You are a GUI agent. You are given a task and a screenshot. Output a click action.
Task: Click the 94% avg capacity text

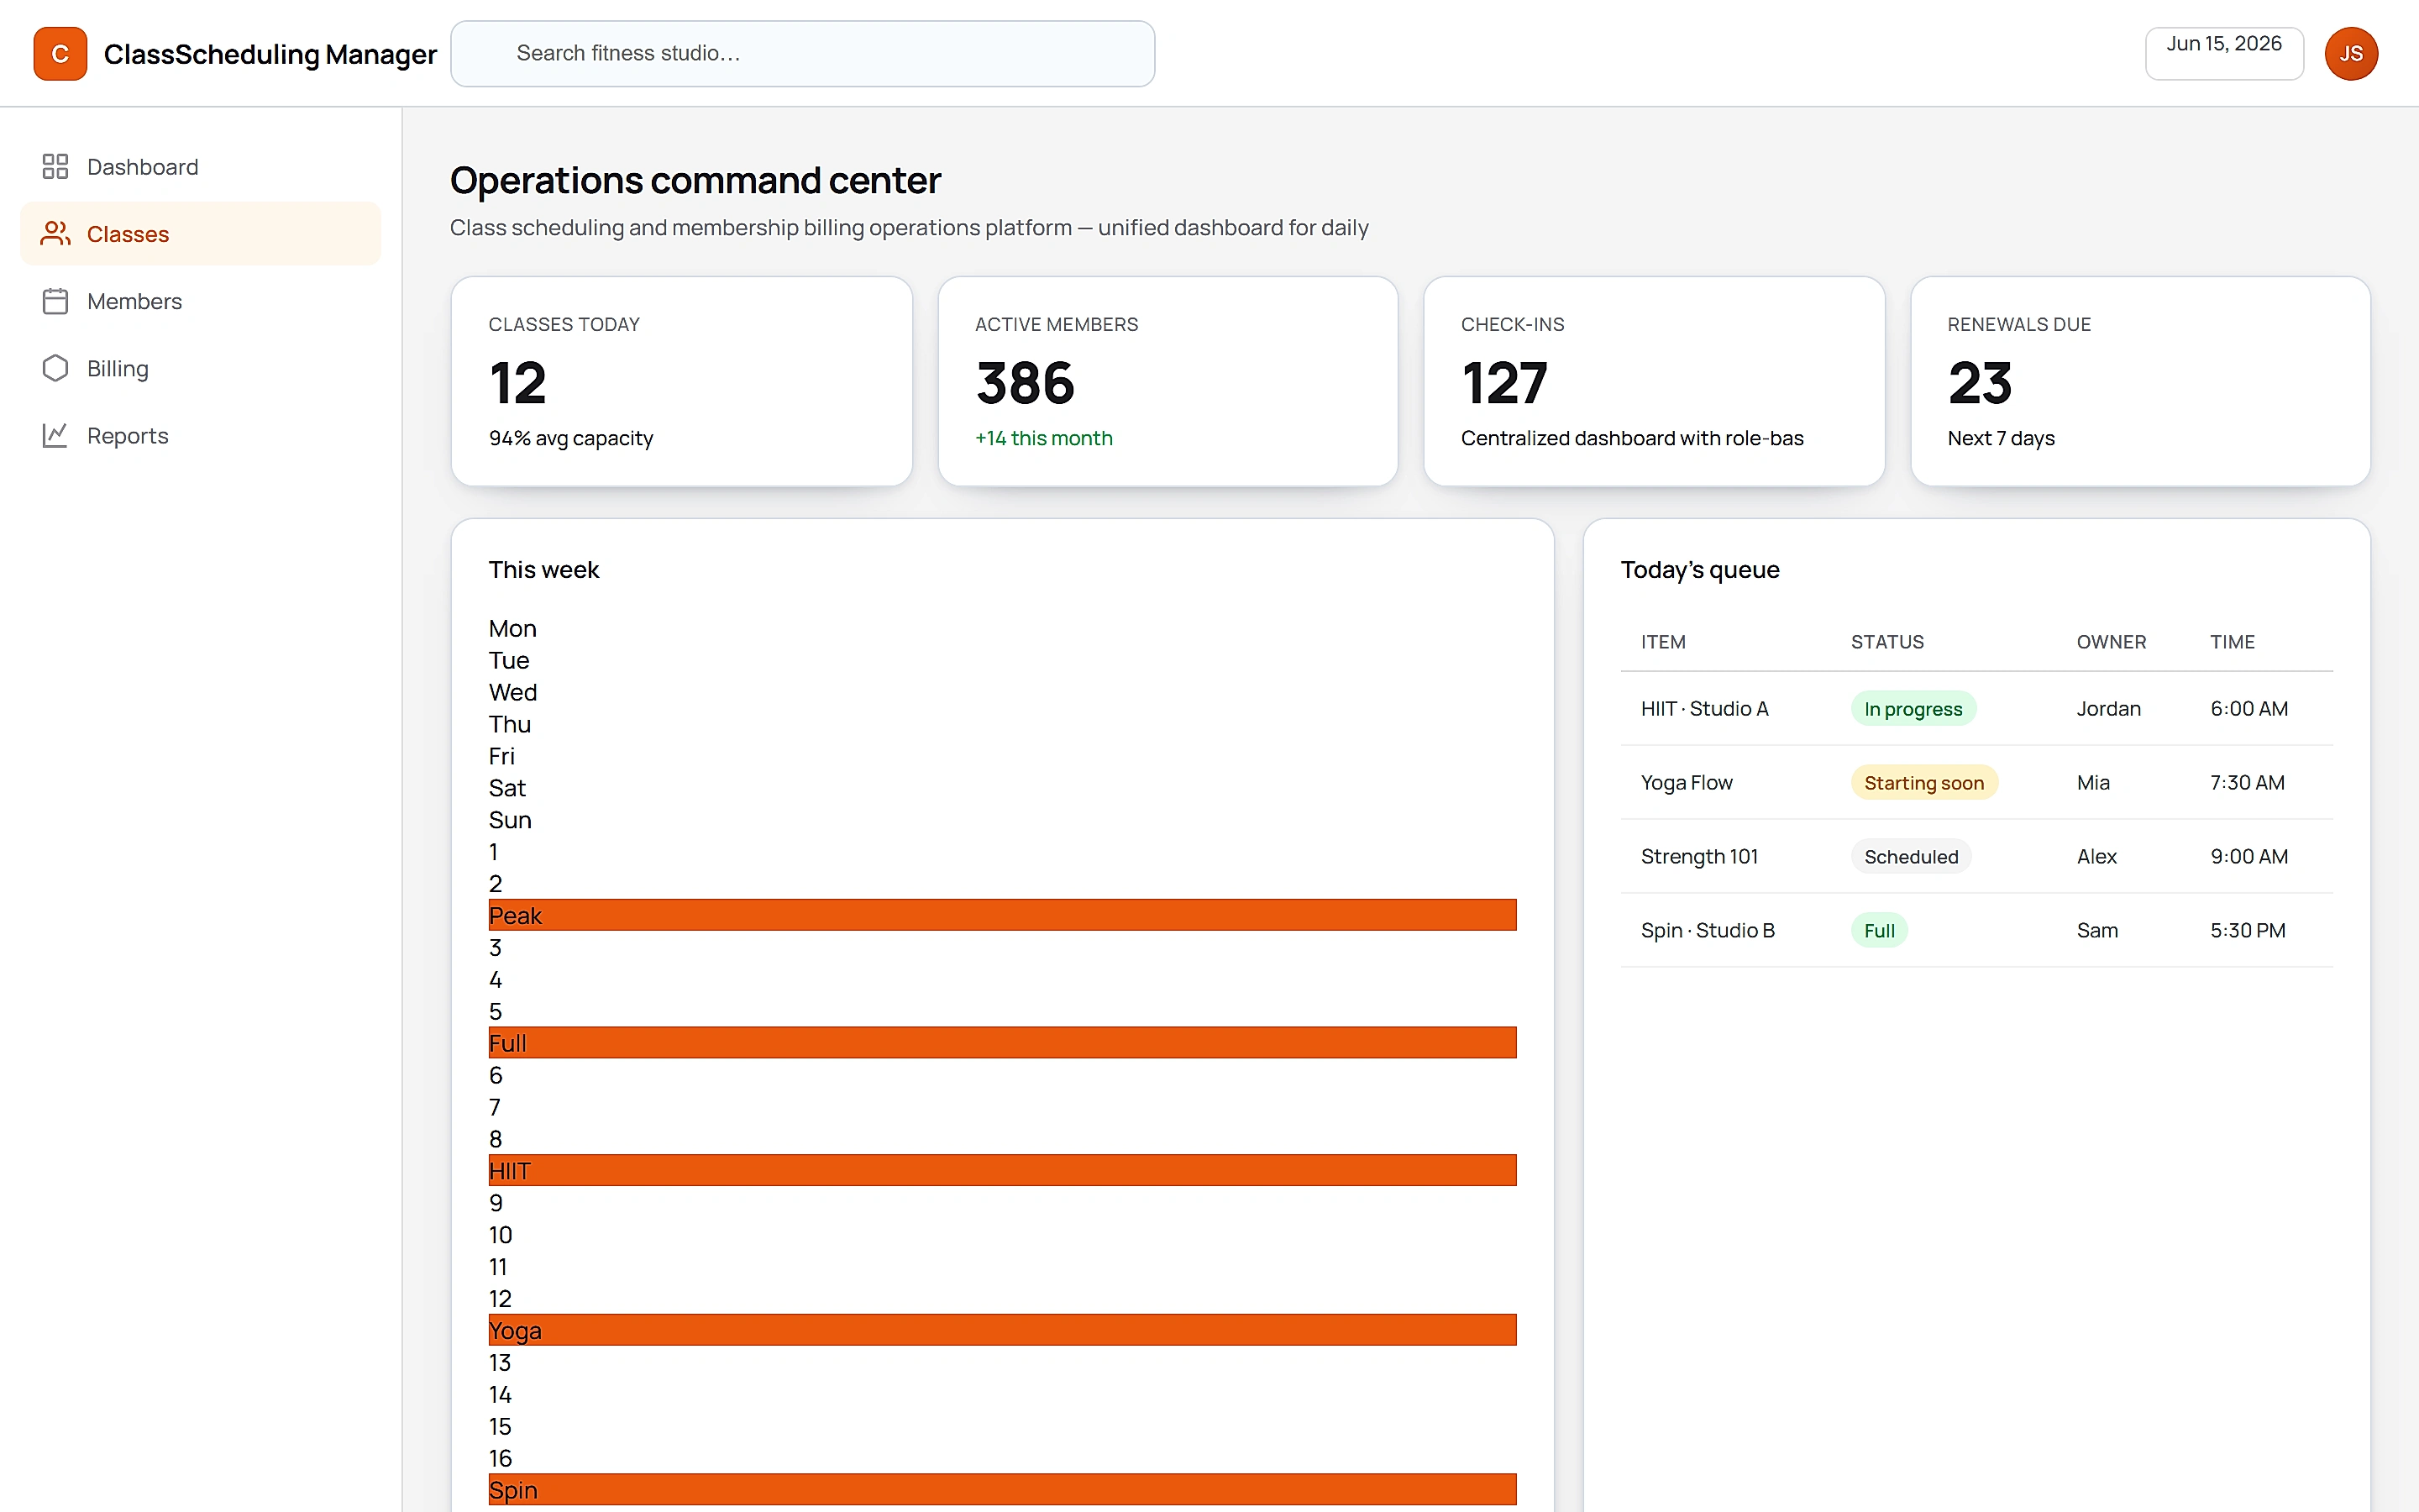[x=571, y=438]
